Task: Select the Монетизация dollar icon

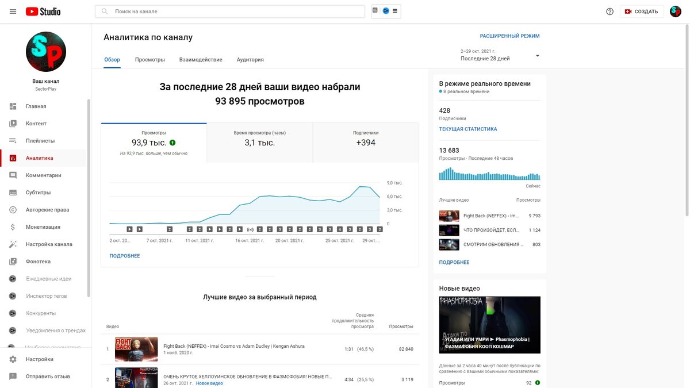Action: coord(11,226)
